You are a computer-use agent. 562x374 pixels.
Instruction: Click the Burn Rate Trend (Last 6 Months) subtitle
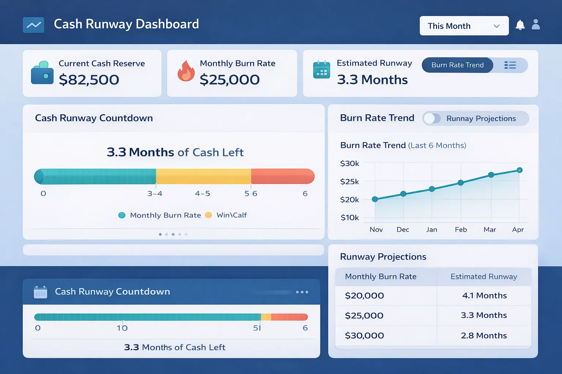(403, 145)
